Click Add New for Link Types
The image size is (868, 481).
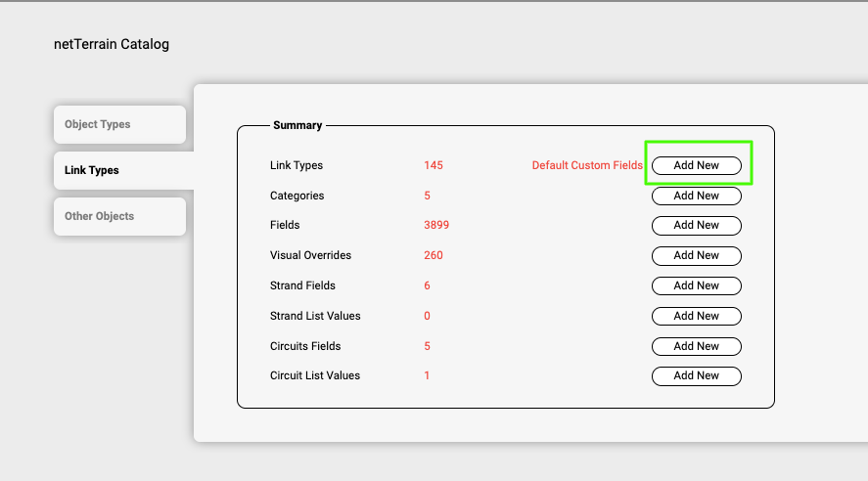coord(696,165)
